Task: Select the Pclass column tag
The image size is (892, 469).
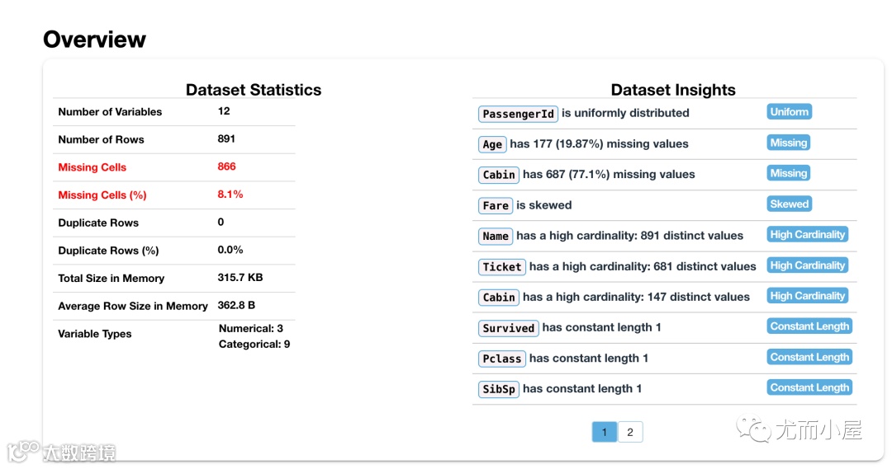Action: [x=502, y=359]
